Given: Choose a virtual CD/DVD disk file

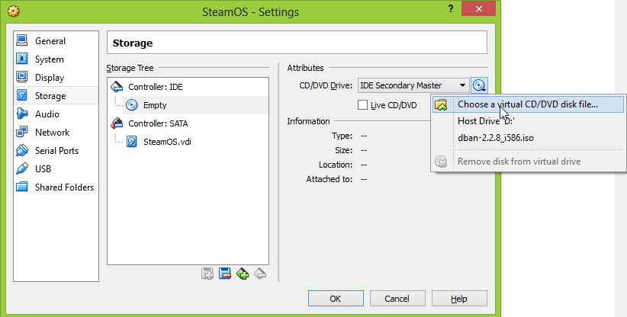Looking at the screenshot, I should tap(528, 104).
